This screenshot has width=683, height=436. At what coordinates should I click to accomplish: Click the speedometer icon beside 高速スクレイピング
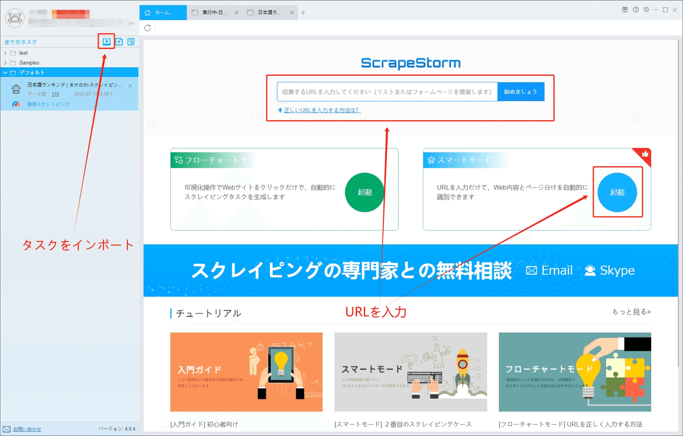(x=16, y=104)
